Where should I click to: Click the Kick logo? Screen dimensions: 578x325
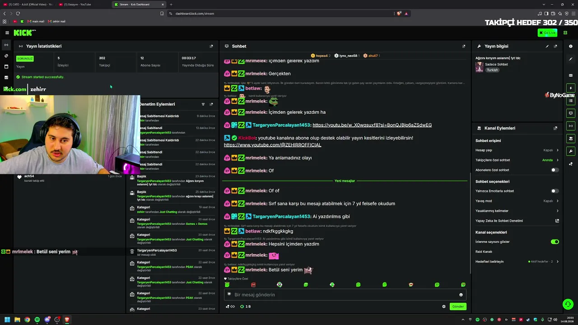[x=24, y=32]
